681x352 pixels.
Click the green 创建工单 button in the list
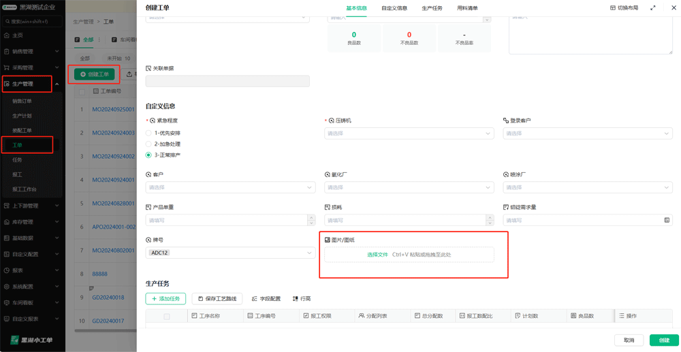click(x=94, y=75)
